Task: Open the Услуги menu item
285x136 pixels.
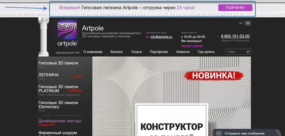Action: pyautogui.click(x=136, y=52)
